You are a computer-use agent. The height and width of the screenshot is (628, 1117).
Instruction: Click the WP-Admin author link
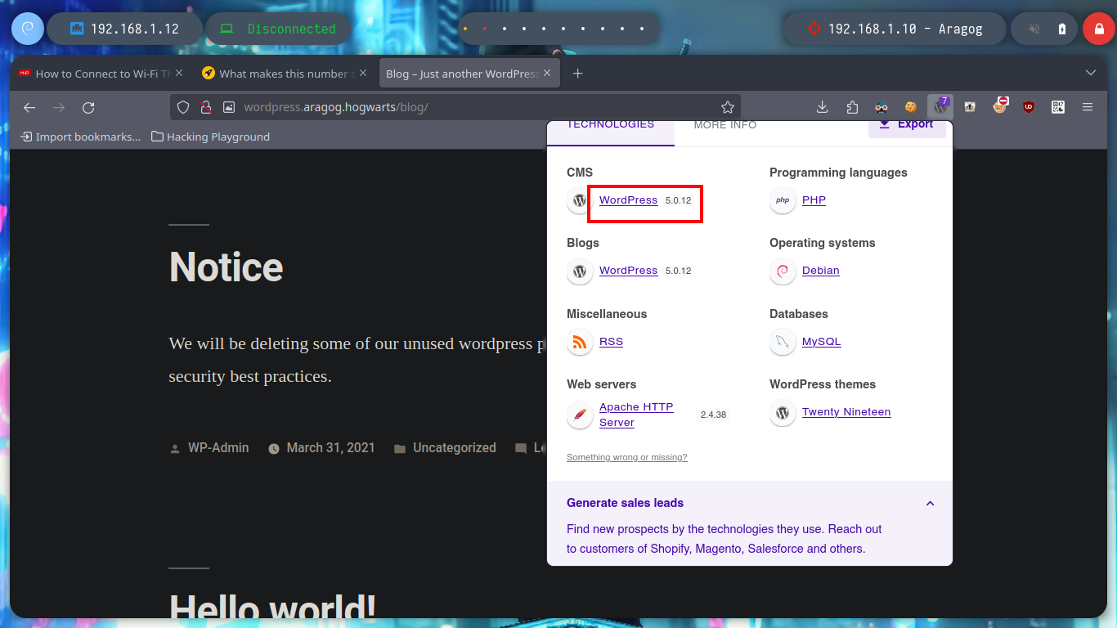point(218,447)
